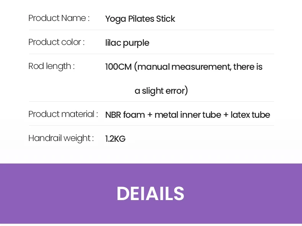Screen dimensions: 302x226
Task: Click the divider line below Product Name
Action: point(151,30)
